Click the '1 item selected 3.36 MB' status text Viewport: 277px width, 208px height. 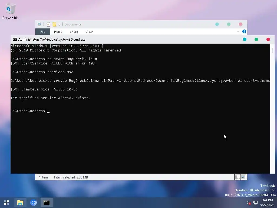tap(71, 177)
